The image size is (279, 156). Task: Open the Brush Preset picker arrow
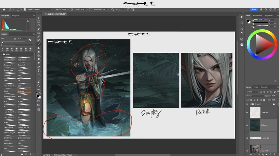click(x=21, y=10)
